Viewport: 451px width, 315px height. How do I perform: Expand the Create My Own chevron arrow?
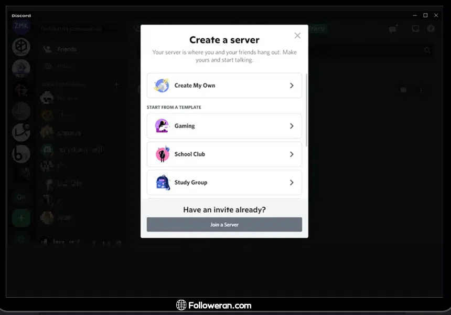(292, 86)
